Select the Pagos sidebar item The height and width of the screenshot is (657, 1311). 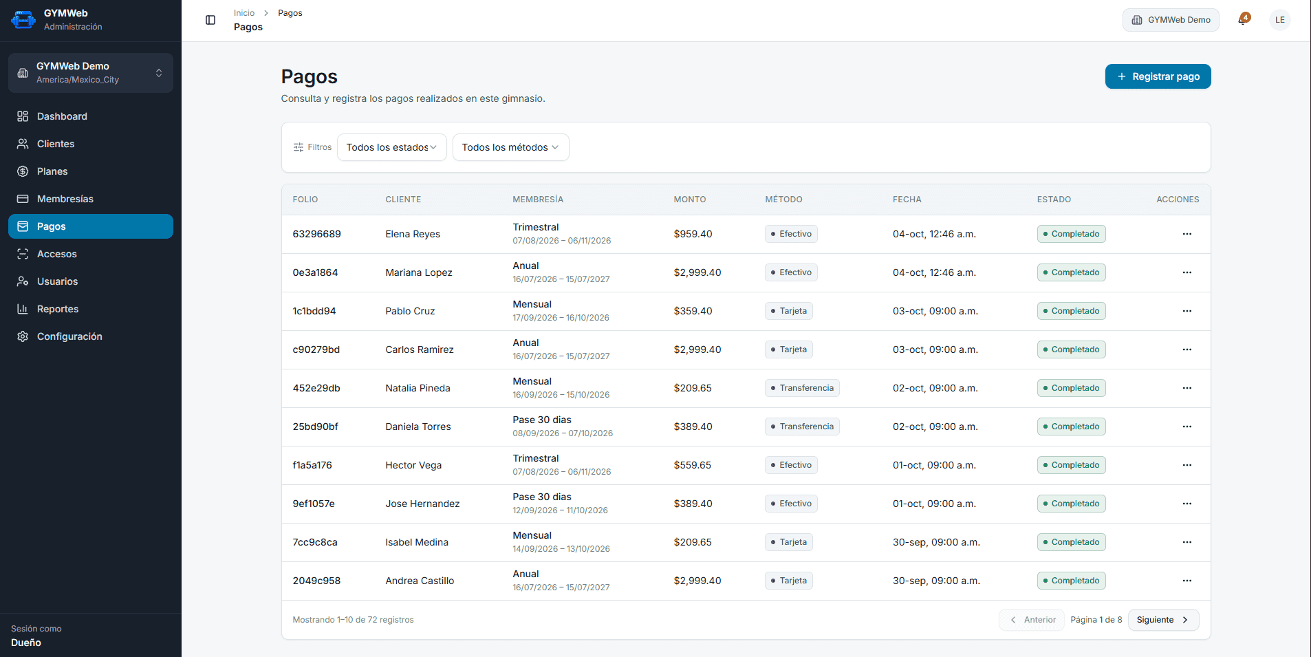[91, 226]
